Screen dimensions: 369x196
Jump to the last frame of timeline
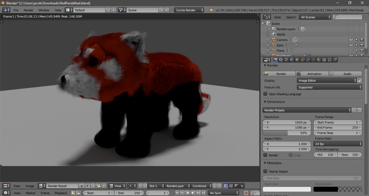(x=203, y=193)
